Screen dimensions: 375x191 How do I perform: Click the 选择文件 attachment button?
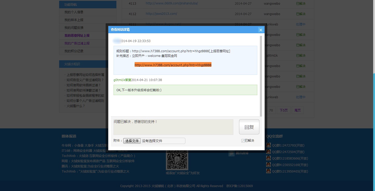pyautogui.click(x=132, y=141)
